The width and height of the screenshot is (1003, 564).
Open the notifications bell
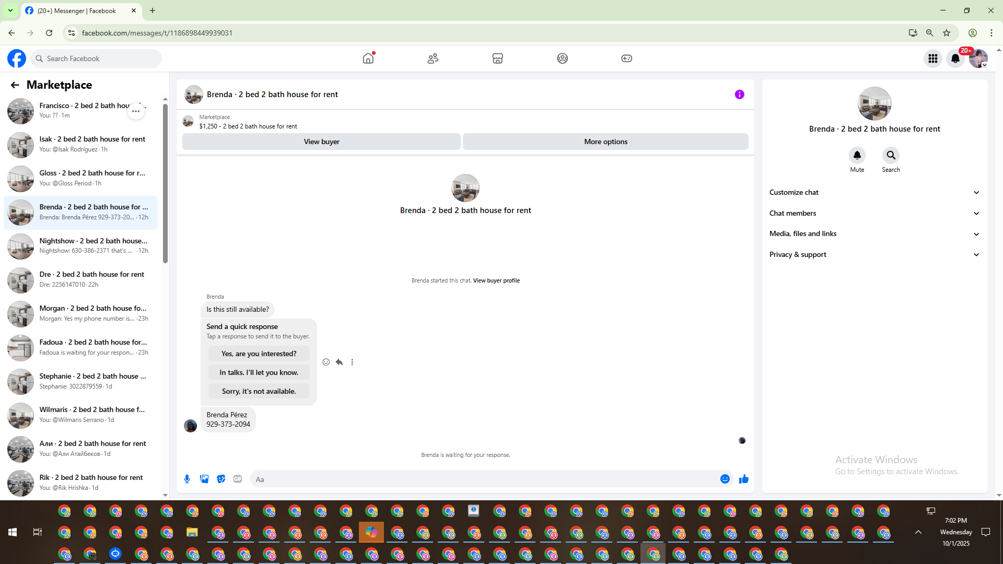click(955, 58)
